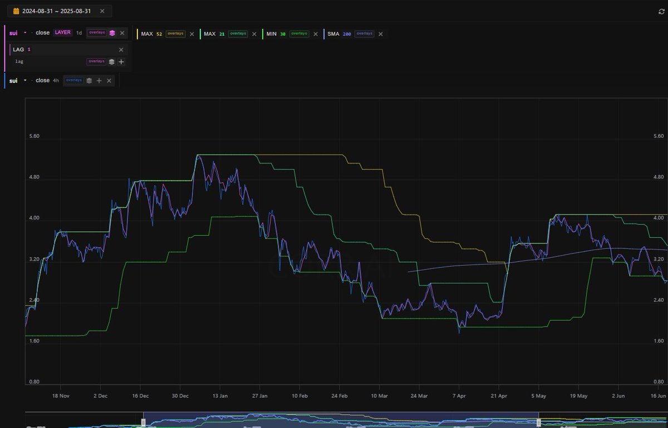This screenshot has width=668, height=428.
Task: Click the 1d interval on the first sui row
Action: point(79,33)
